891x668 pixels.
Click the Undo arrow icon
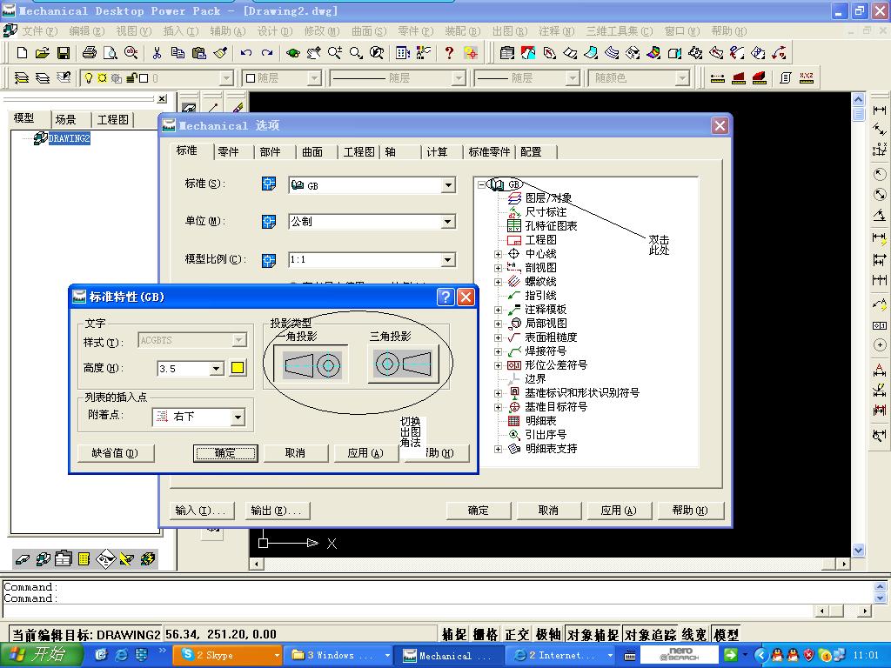pos(246,53)
